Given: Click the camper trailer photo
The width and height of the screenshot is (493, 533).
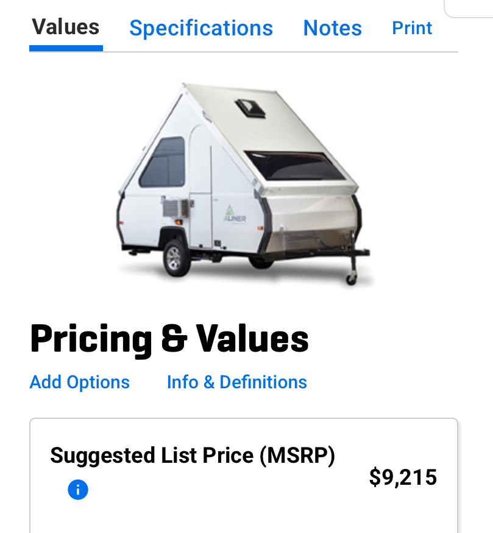Looking at the screenshot, I should click(x=244, y=183).
